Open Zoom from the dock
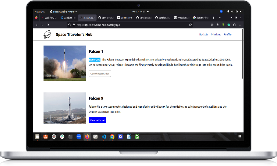 (79, 136)
